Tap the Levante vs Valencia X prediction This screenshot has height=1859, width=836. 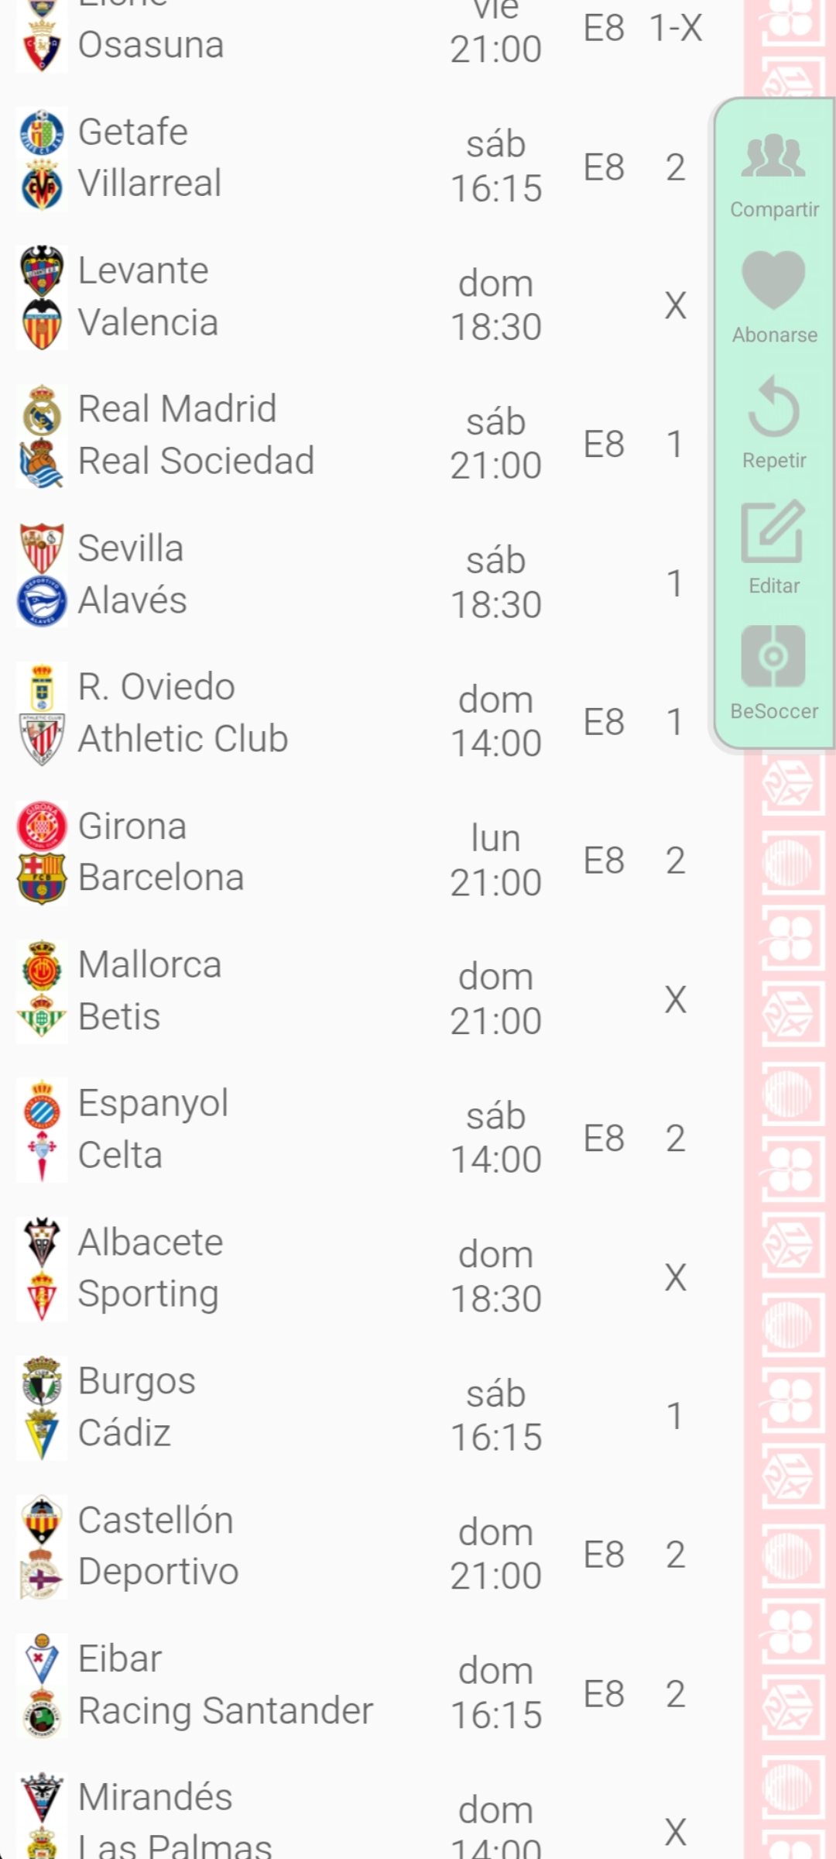pos(675,306)
